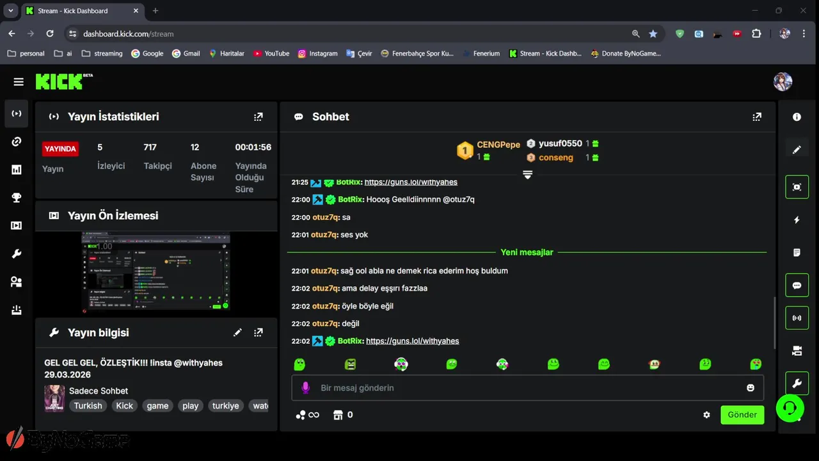Toggle the stream info wrench icon in right sidebar
This screenshot has width=819, height=461.
pos(797,383)
